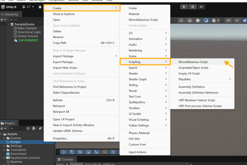247x165 pixels.
Task: Select Global Volume in the Hierarchy
Action: pos(26,36)
